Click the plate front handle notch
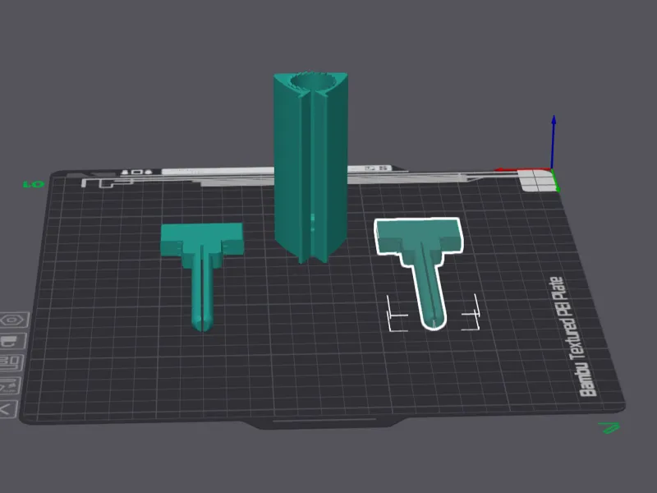Screen dimensions: 657x493 tap(324, 422)
